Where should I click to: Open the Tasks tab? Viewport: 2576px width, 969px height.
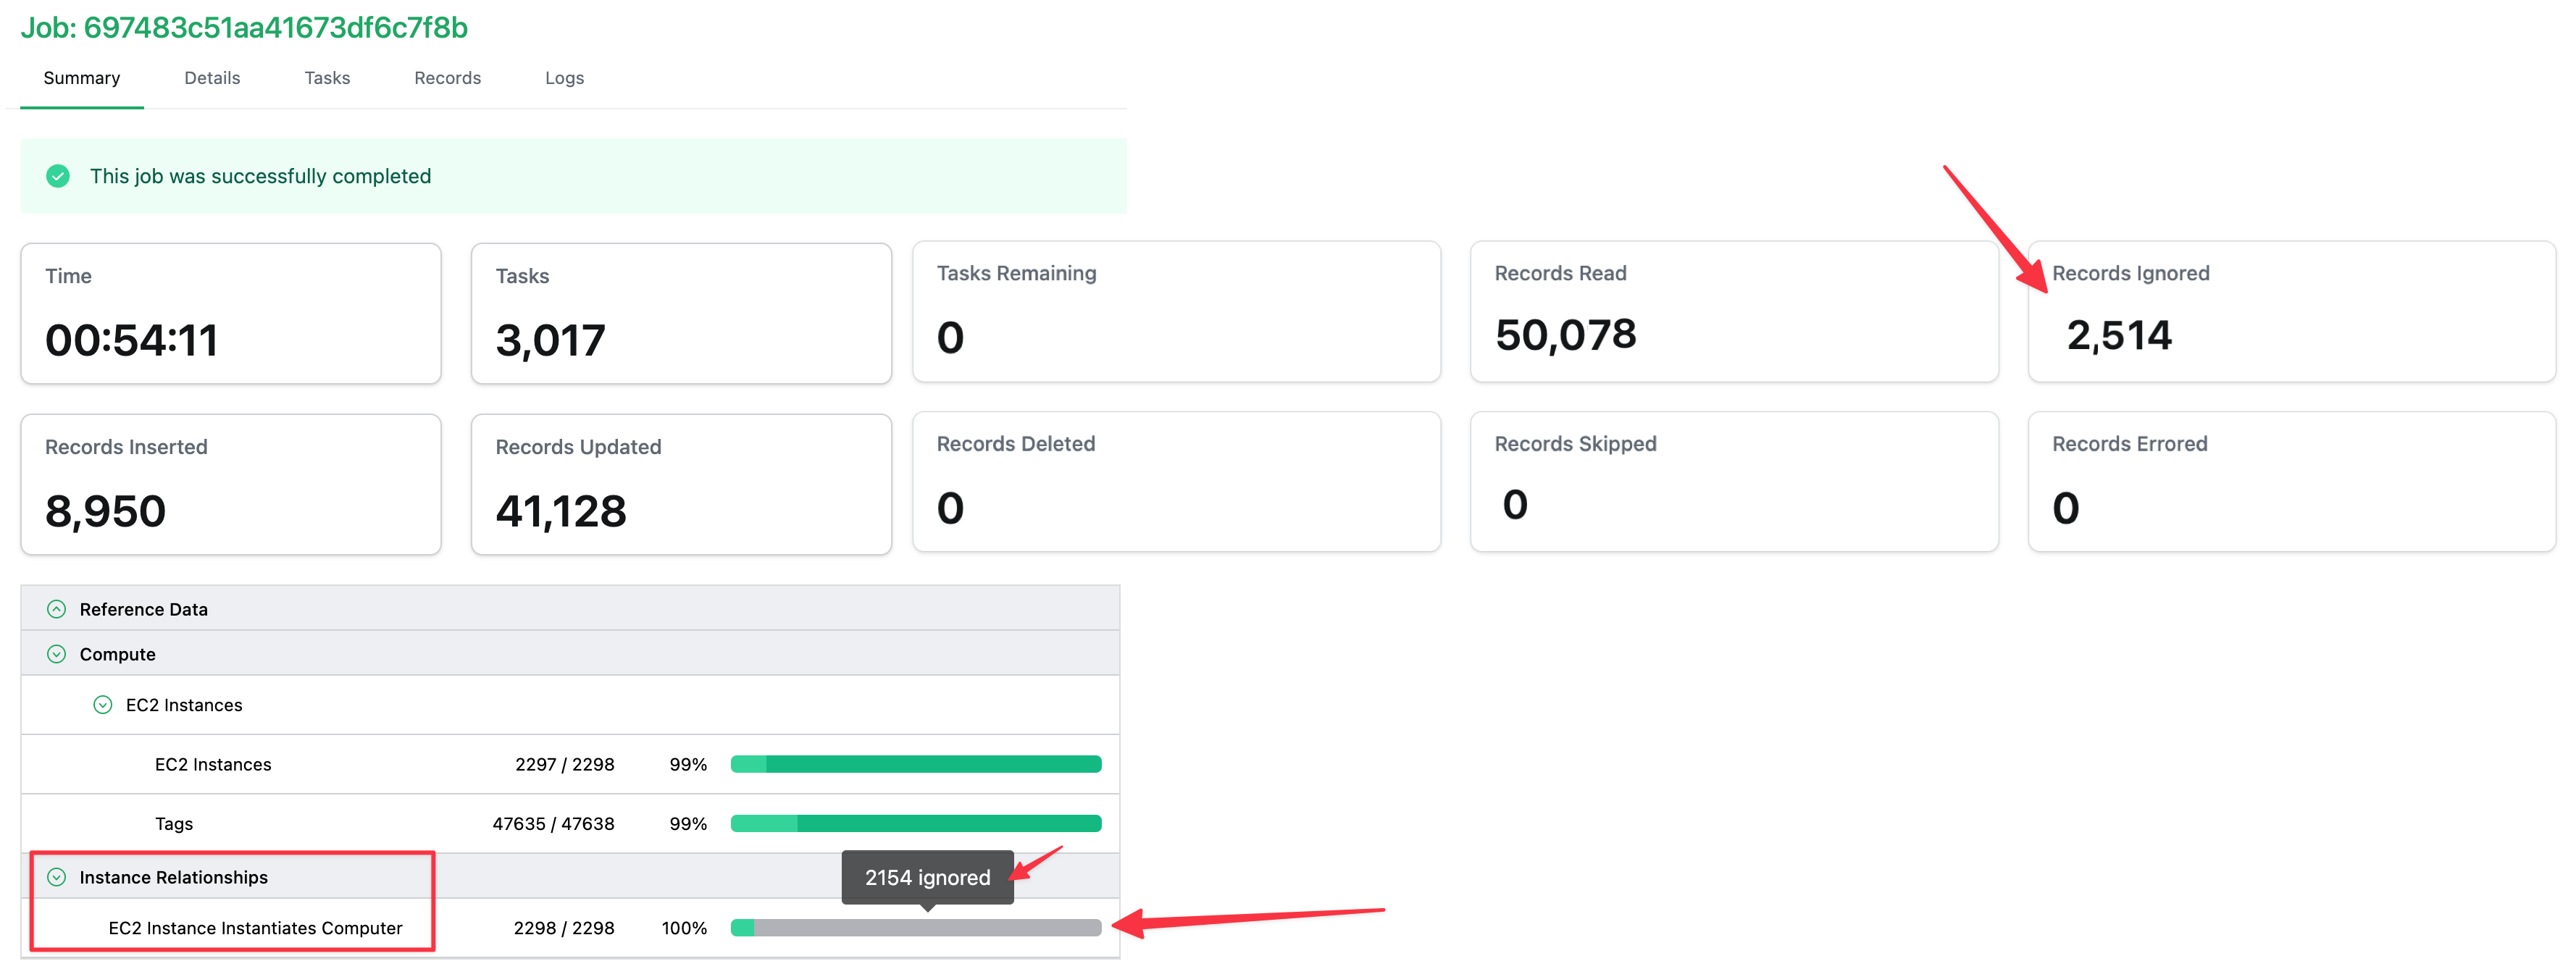[327, 78]
